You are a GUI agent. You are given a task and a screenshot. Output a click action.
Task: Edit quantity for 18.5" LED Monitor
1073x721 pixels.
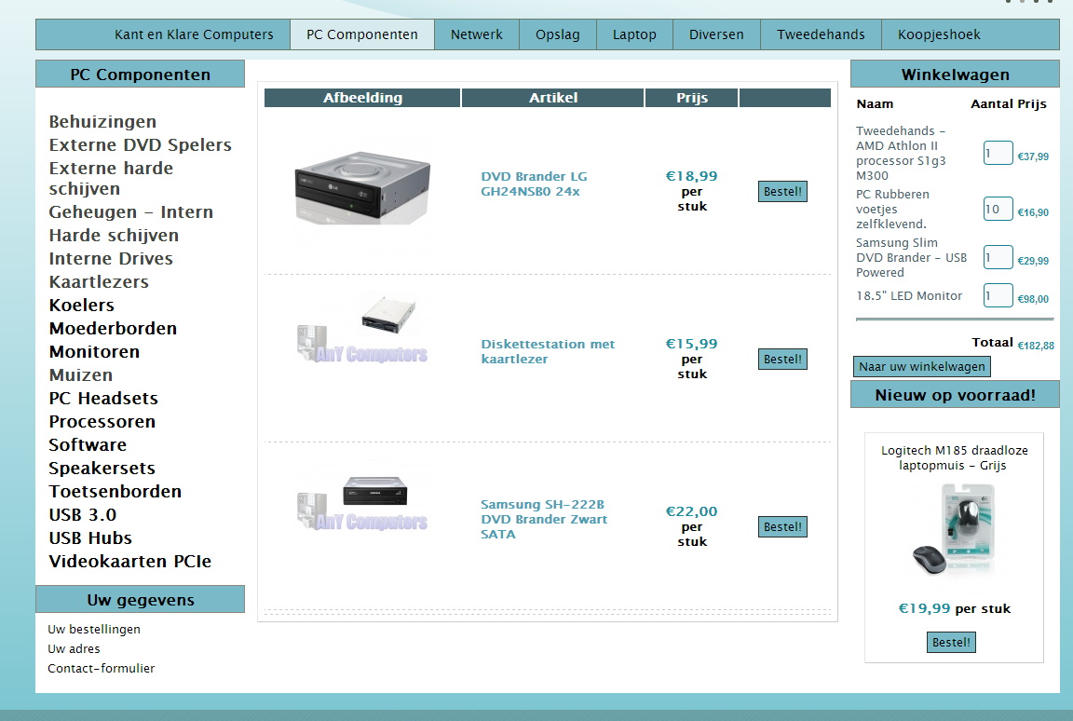[x=998, y=295]
